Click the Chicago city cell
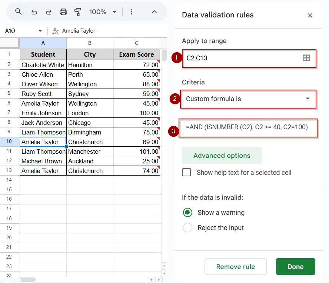Screen dimensions: 329x283 [x=90, y=123]
